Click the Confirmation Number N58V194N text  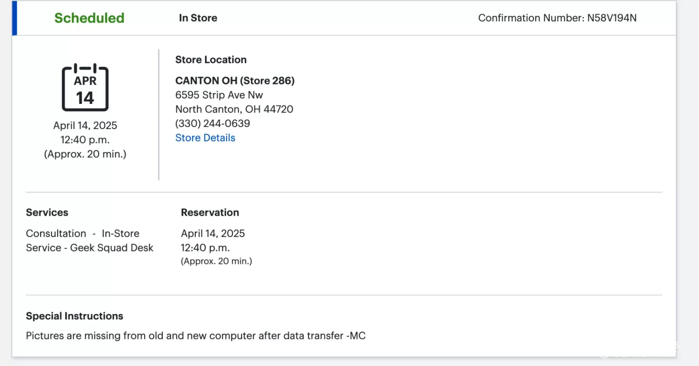[557, 18]
